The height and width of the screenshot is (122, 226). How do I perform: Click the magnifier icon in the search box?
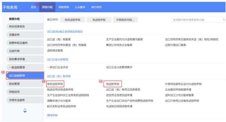pyautogui.click(x=223, y=20)
